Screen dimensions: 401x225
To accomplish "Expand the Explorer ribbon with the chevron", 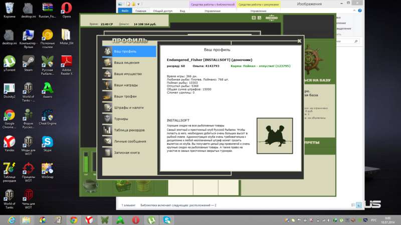I will click(x=354, y=10).
